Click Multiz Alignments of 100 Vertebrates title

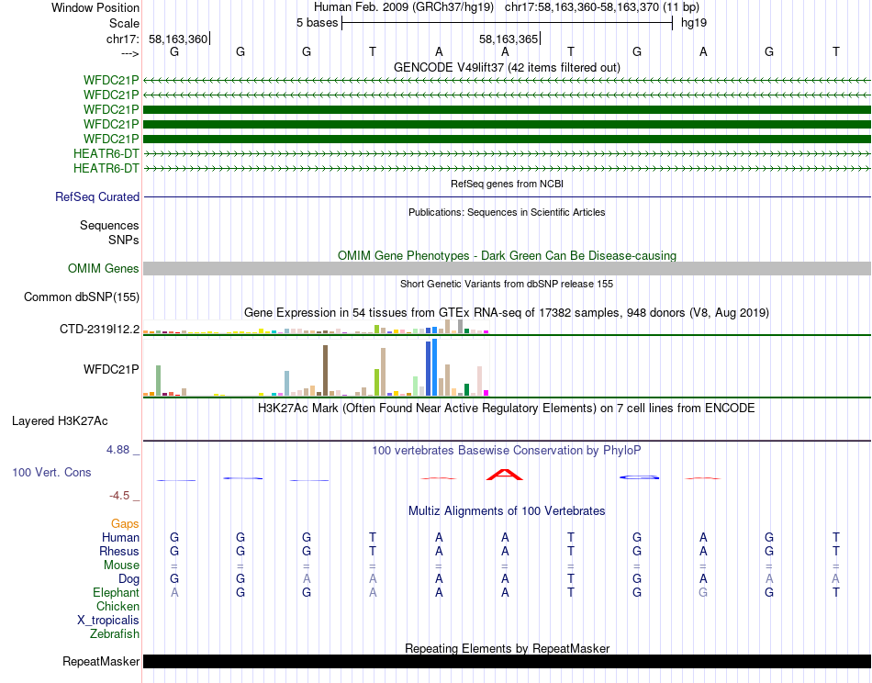click(507, 510)
